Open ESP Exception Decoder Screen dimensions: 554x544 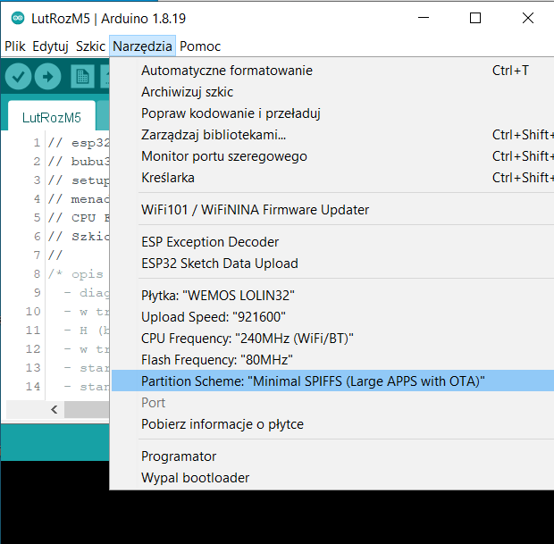pos(332,242)
